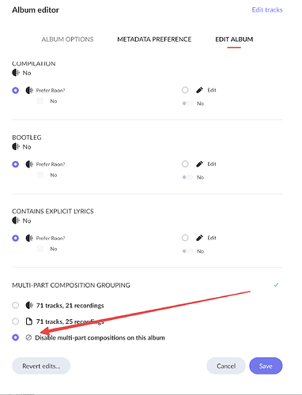The image size is (302, 395).
Task: Select Disable multi-part compositions radio button
Action: tap(16, 337)
